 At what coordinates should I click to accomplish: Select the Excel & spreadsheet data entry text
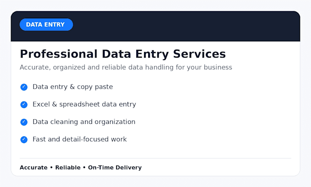pyautogui.click(x=84, y=104)
